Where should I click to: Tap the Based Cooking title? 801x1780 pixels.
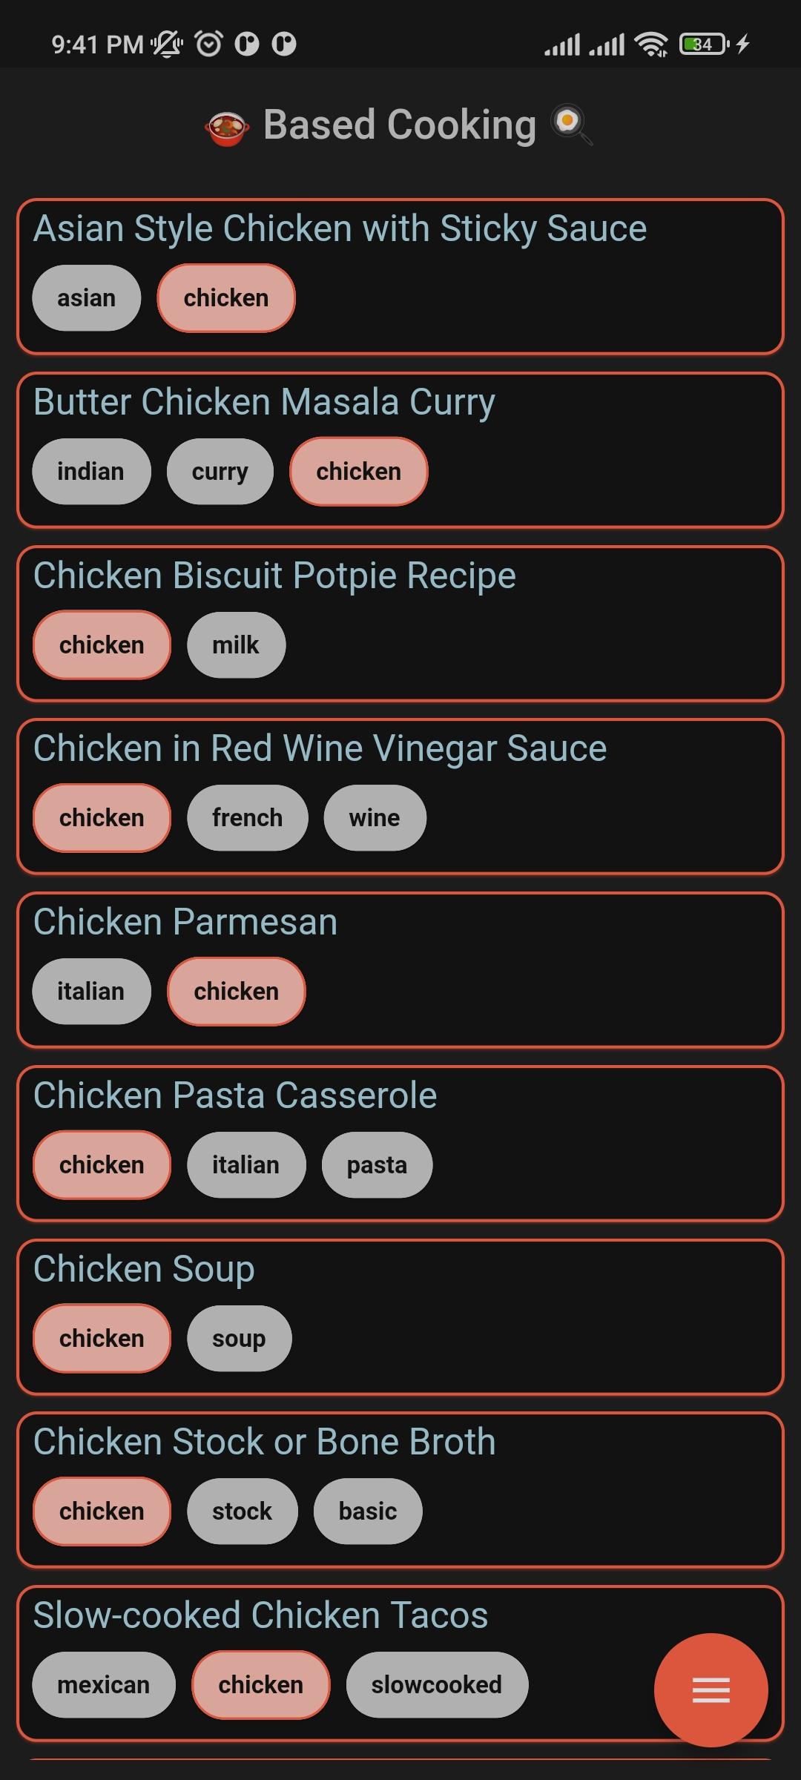[399, 125]
